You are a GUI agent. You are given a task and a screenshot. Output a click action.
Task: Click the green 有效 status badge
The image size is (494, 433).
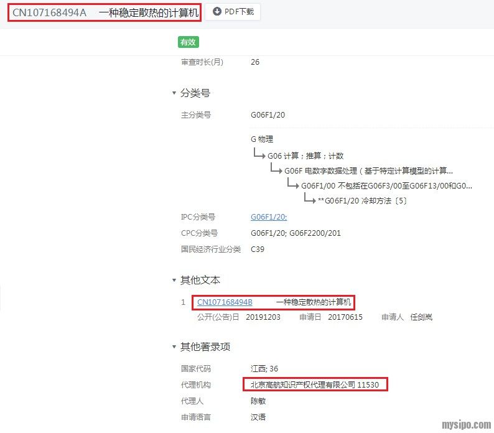point(187,42)
